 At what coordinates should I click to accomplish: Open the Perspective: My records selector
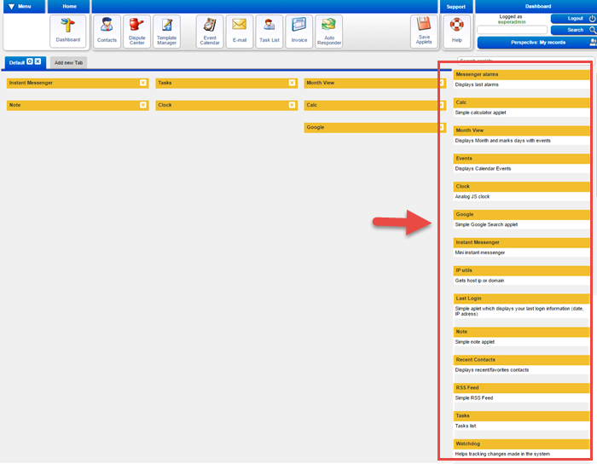pyautogui.click(x=535, y=43)
